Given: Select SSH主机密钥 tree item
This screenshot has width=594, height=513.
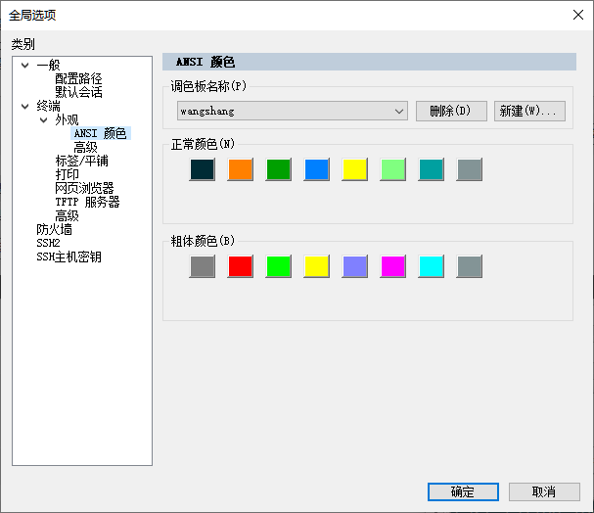Looking at the screenshot, I should coord(69,256).
